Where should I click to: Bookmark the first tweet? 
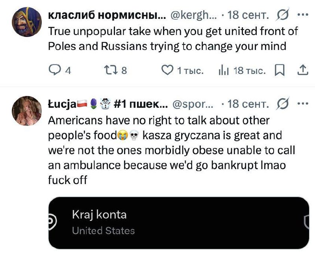[280, 70]
